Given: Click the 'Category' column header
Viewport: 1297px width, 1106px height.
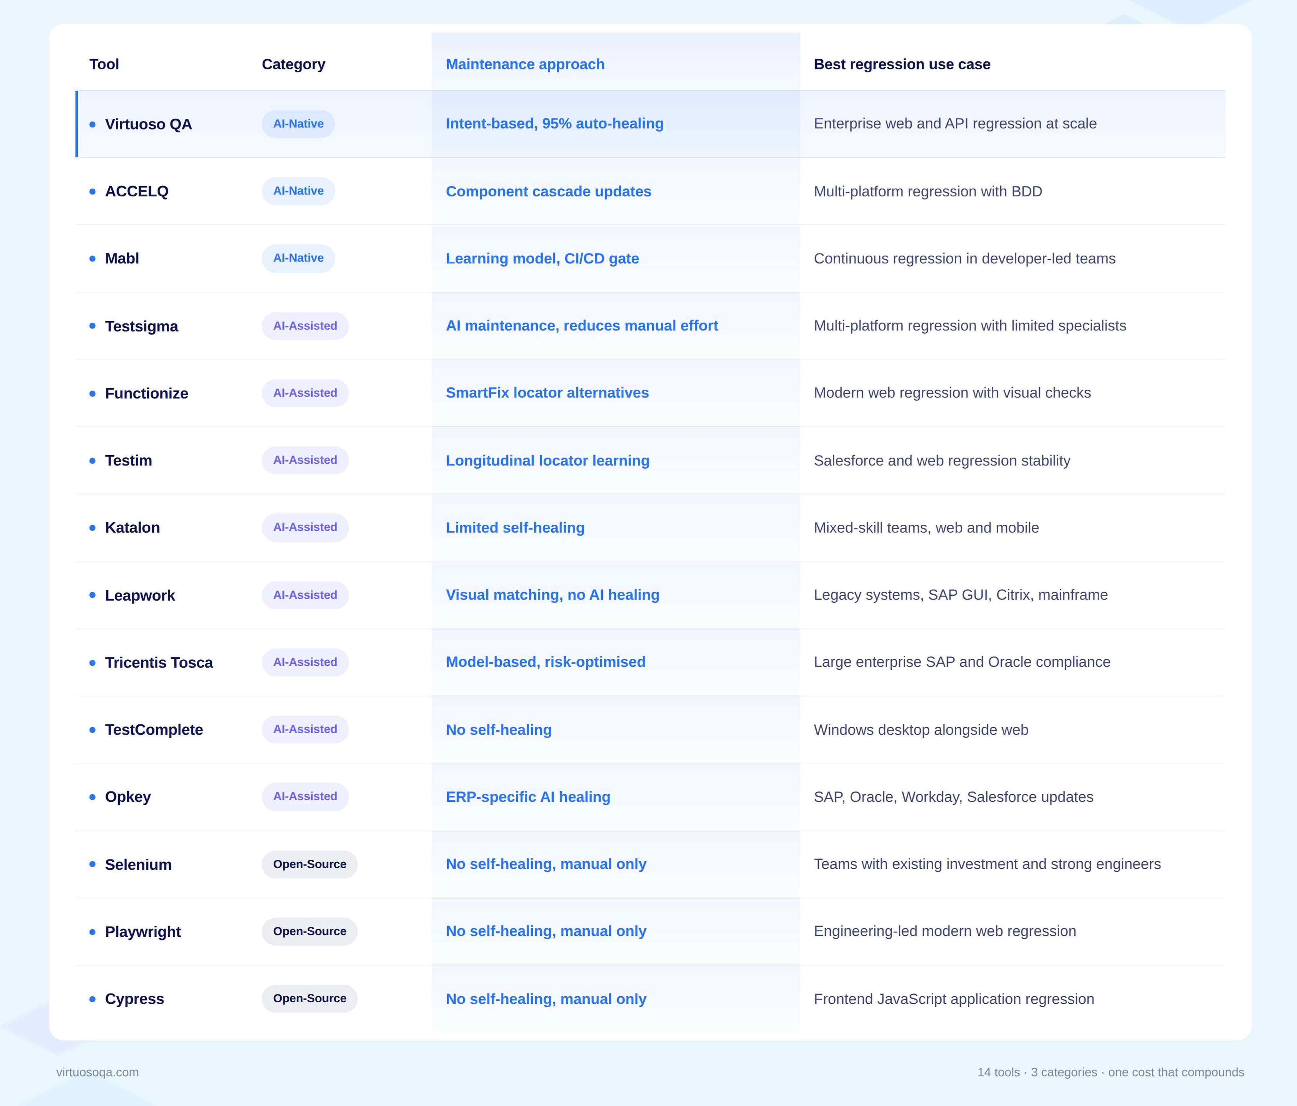Looking at the screenshot, I should 294,65.
